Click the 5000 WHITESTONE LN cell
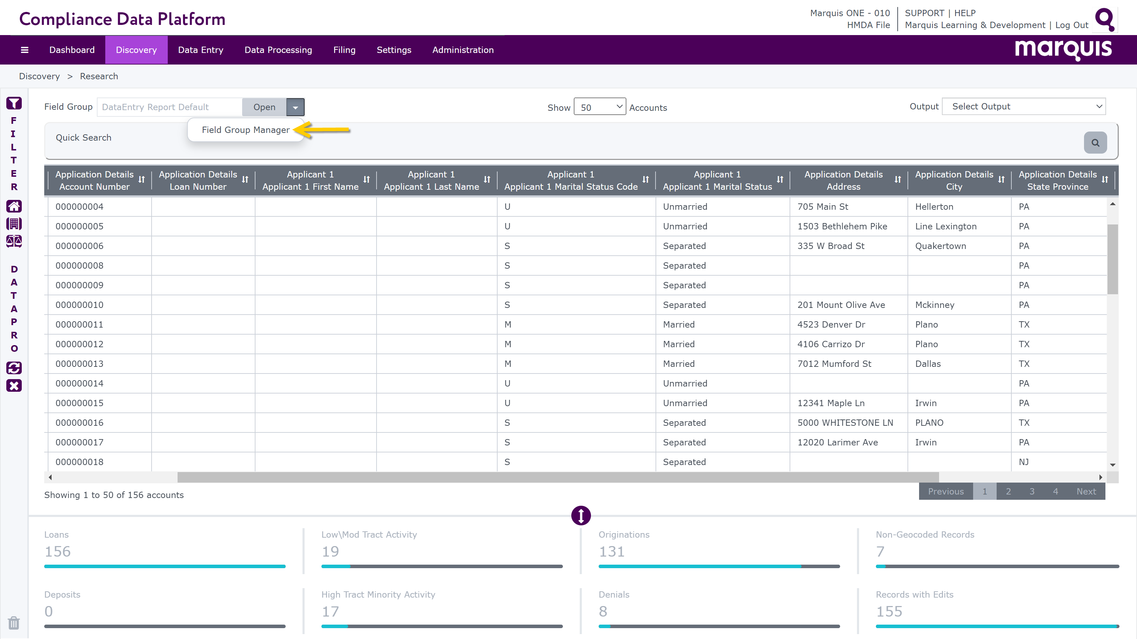 coord(848,423)
